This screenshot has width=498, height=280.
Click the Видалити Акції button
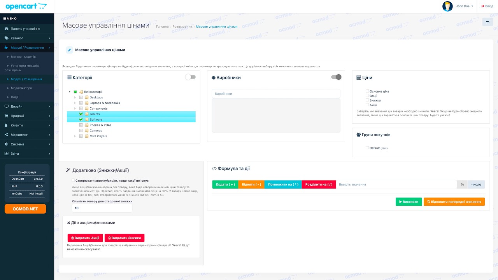point(85,238)
